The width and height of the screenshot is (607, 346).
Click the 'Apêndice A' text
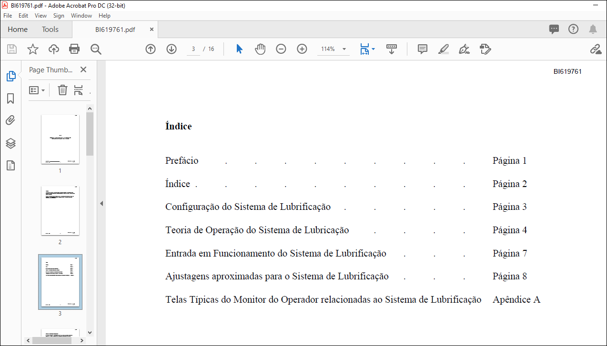516,299
